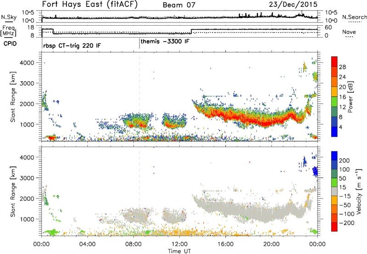Click the gray band of velocity colorbar

pos(334,191)
